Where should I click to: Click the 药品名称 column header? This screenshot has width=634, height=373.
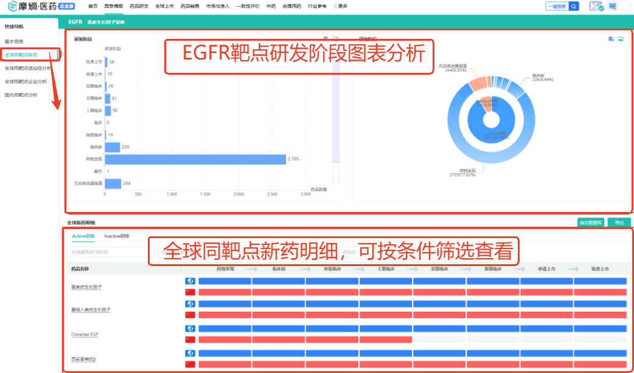coord(80,269)
